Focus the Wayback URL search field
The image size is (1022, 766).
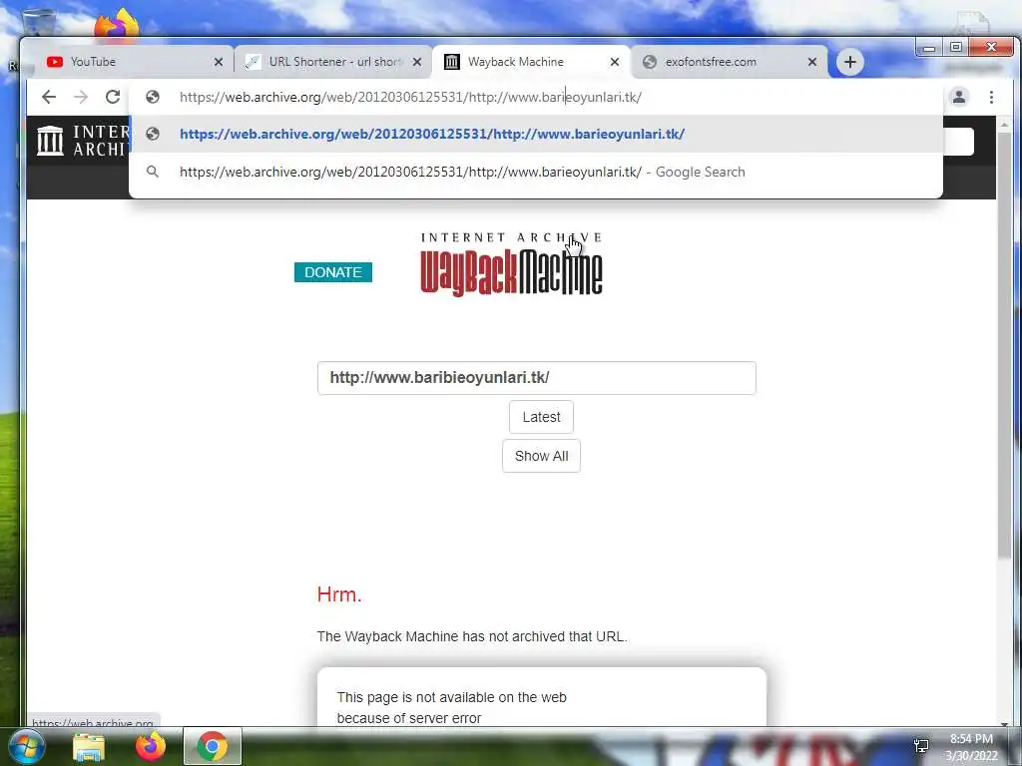coord(536,378)
